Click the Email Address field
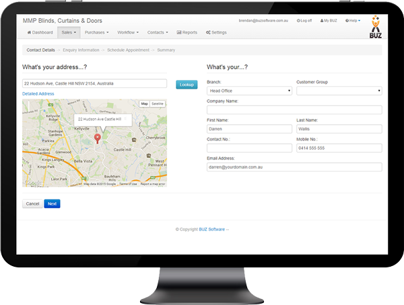Image resolution: width=404 pixels, height=305 pixels. coord(294,167)
